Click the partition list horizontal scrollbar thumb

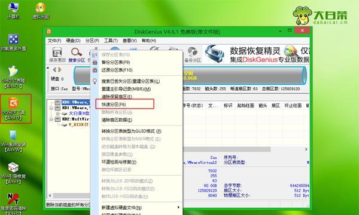(227, 149)
